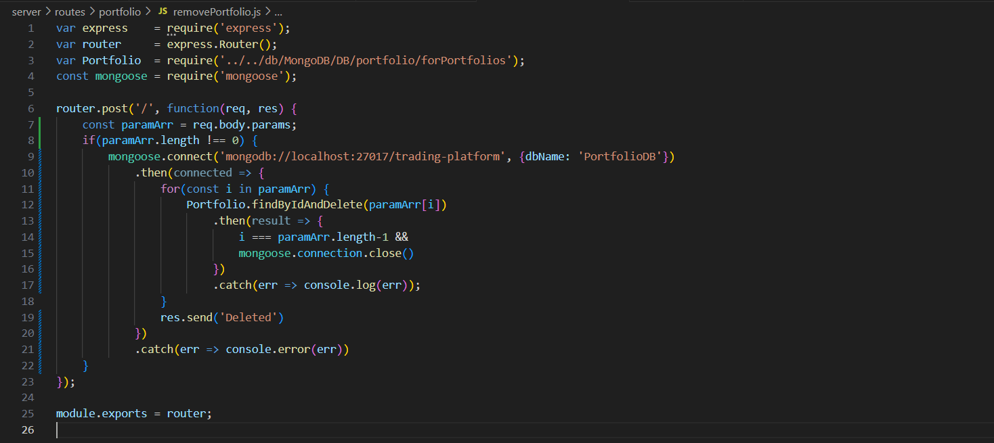Click 'res.send' on line 19
This screenshot has height=443, width=994.
pyautogui.click(x=186, y=317)
